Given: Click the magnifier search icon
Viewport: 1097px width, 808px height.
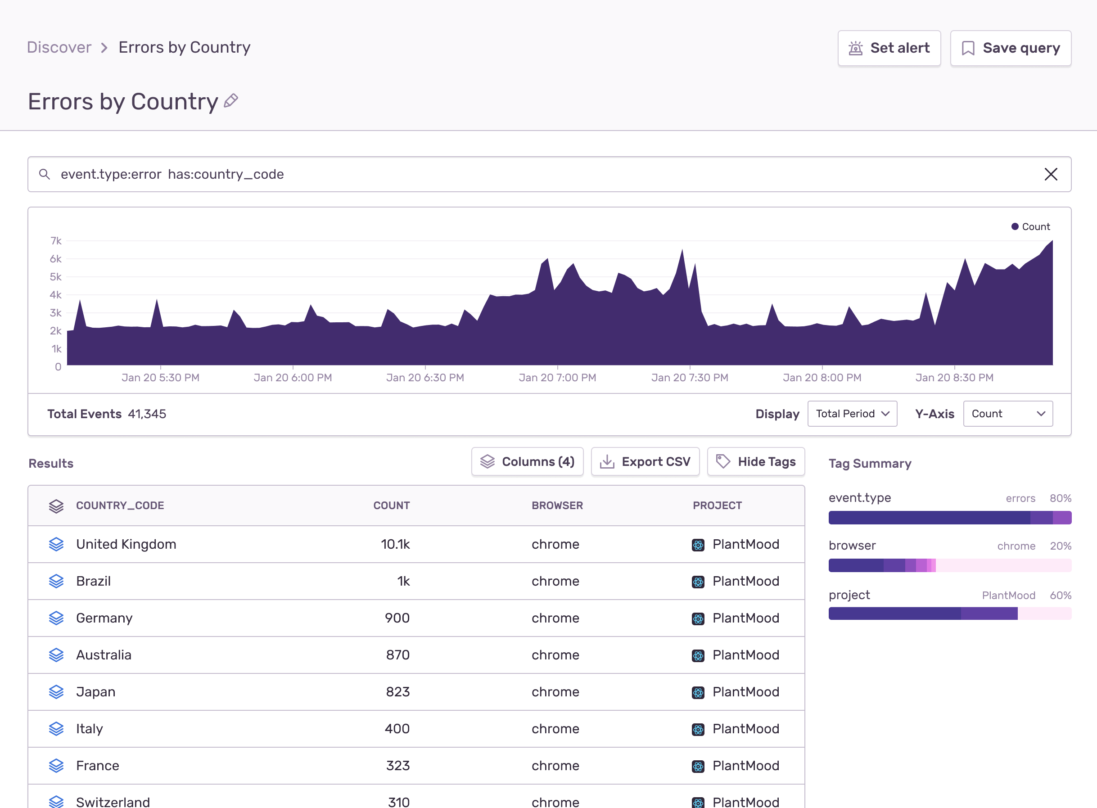Looking at the screenshot, I should coord(45,174).
